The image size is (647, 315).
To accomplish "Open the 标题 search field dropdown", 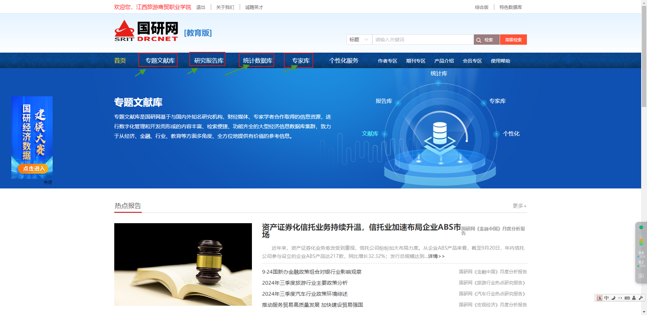I will (359, 40).
